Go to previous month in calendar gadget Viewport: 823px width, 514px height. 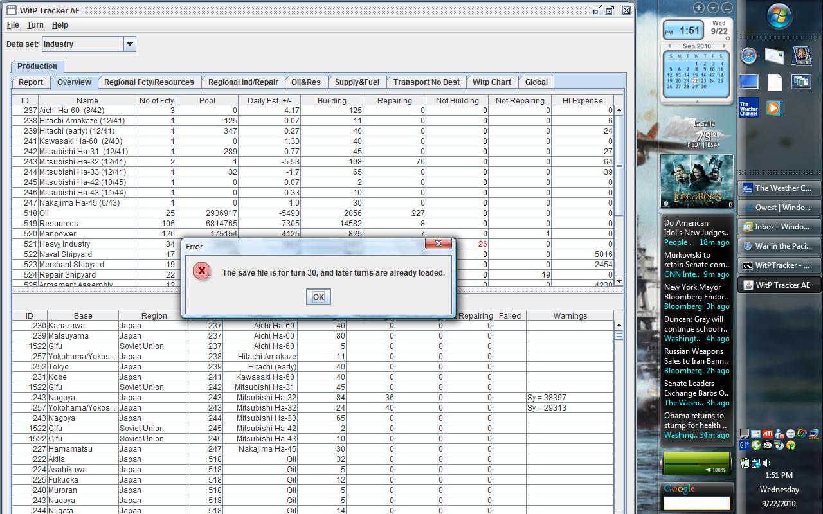point(669,46)
